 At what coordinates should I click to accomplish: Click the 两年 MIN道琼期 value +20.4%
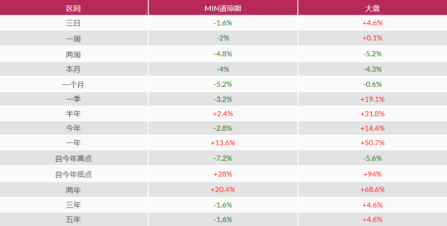pos(223,189)
